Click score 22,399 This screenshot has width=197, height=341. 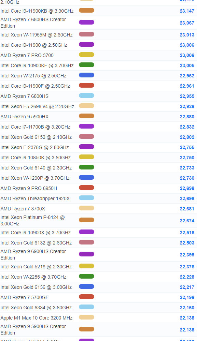click(187, 255)
